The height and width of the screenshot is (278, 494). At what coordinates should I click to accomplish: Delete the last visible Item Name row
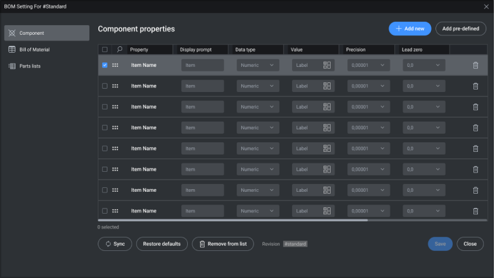coord(475,211)
